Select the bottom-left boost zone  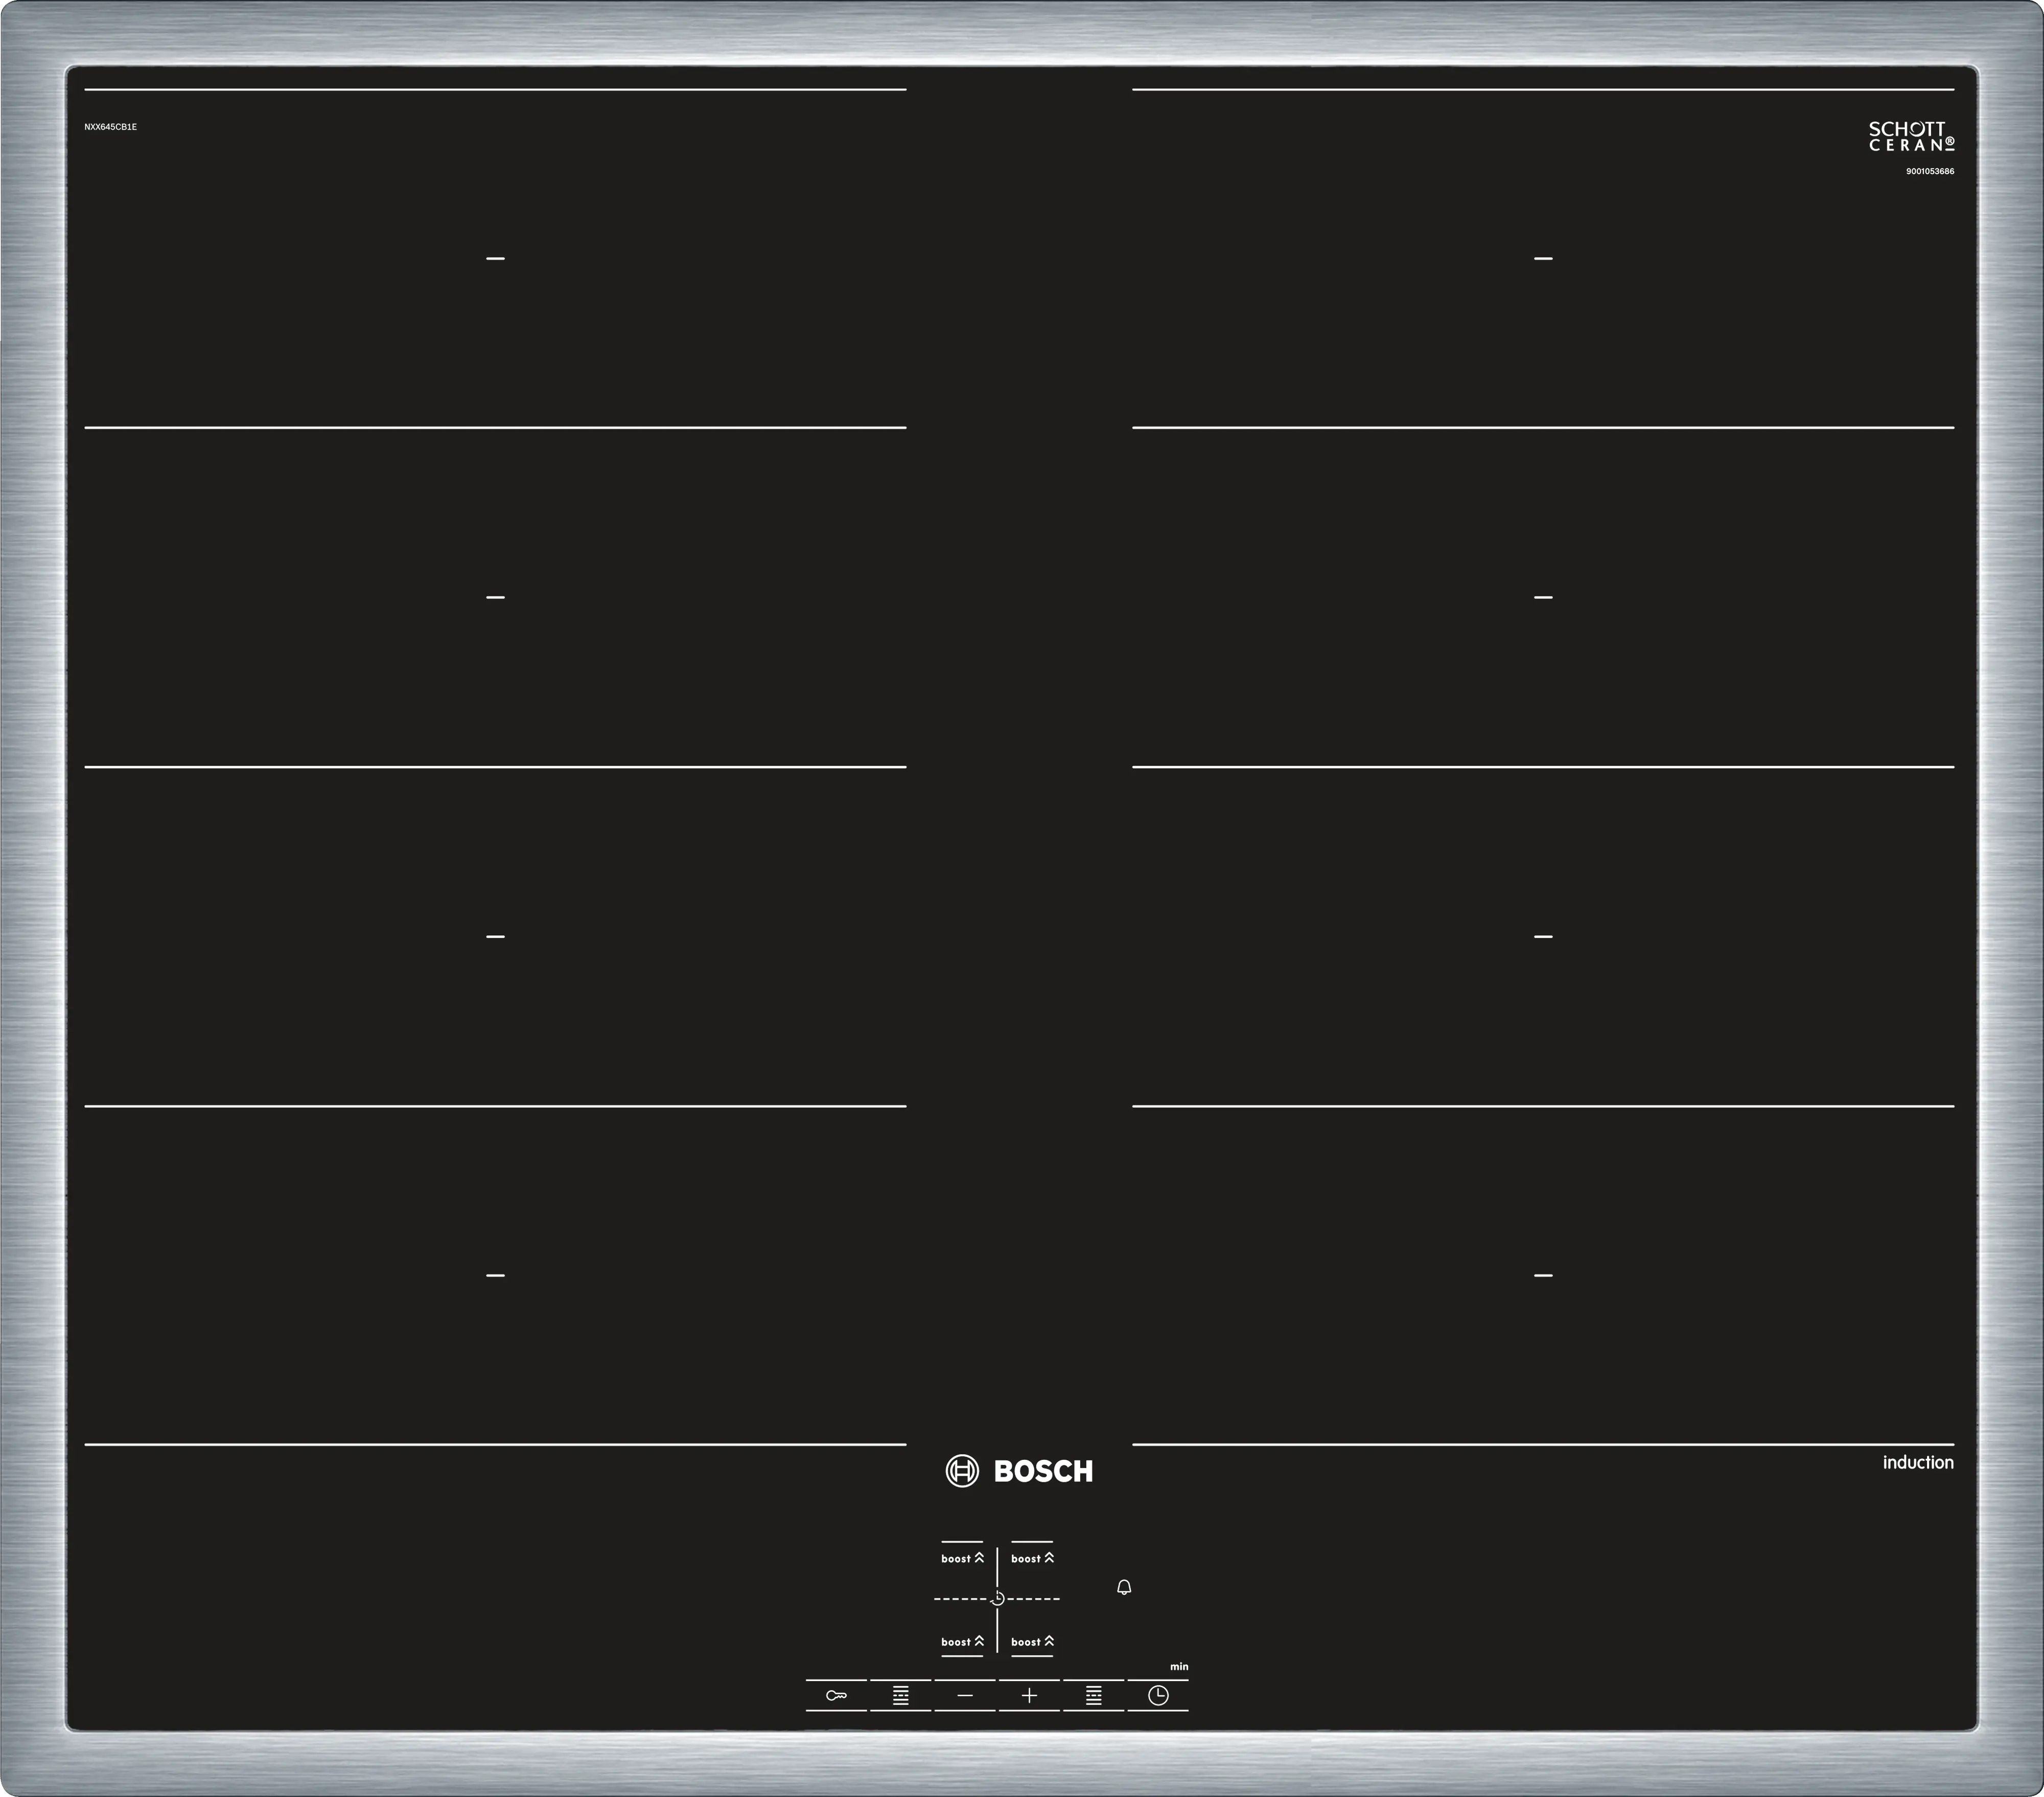(962, 1641)
